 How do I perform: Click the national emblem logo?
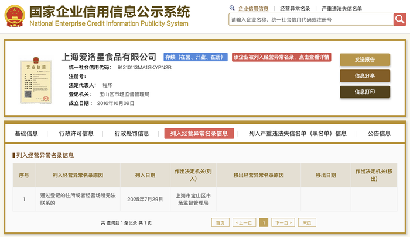[15, 16]
